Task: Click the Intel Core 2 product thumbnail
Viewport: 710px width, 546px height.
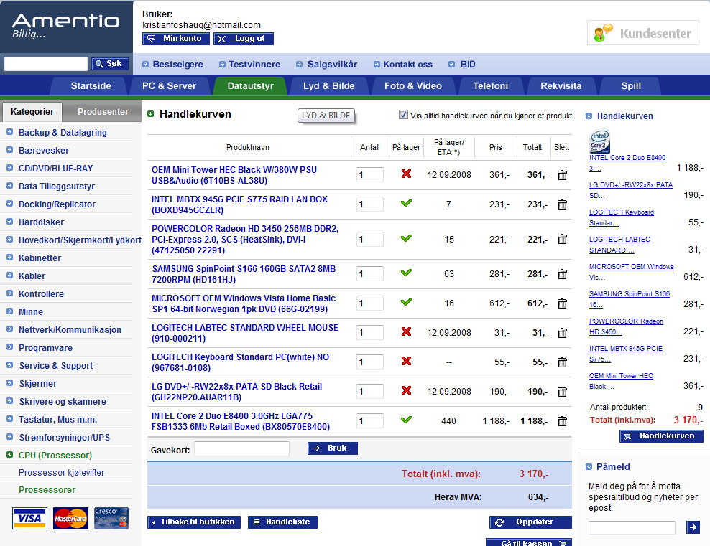Action: pos(600,141)
